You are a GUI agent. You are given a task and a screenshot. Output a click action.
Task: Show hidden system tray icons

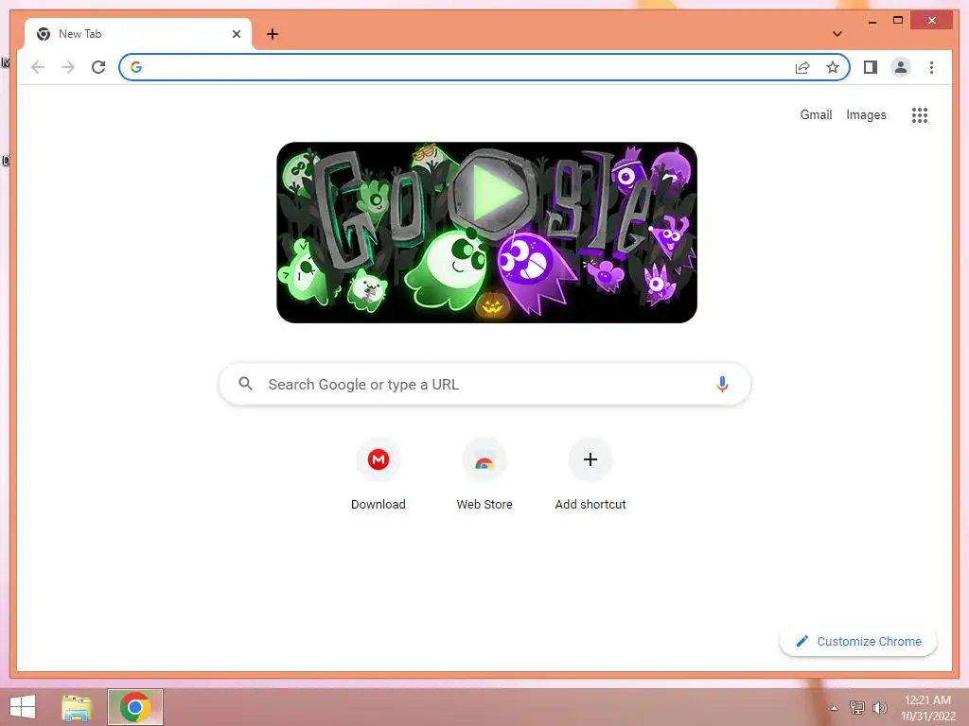coord(835,708)
